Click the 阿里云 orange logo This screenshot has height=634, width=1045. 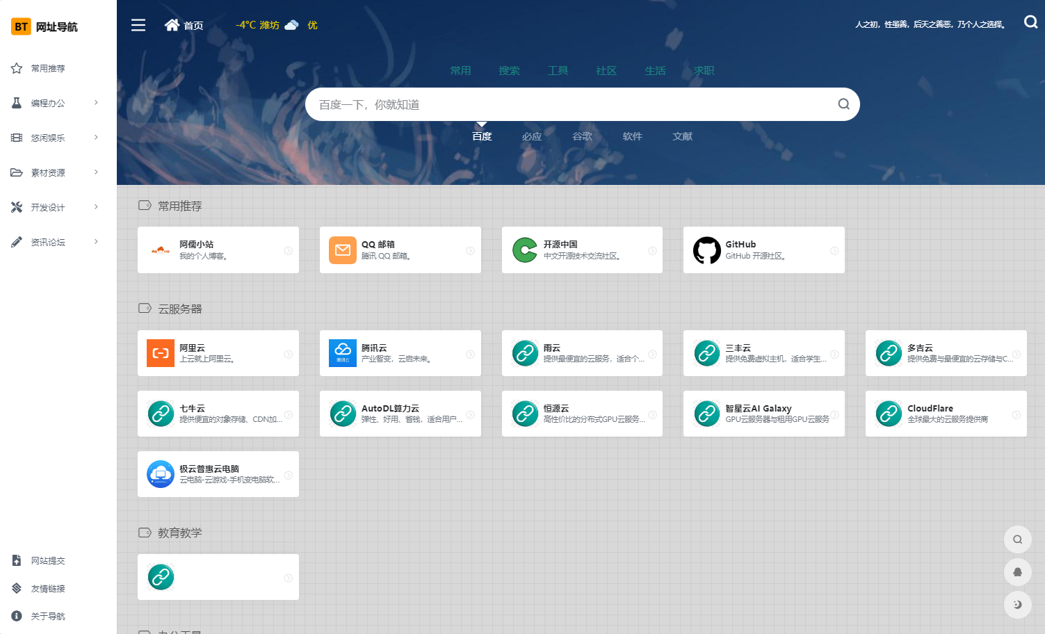coord(161,353)
